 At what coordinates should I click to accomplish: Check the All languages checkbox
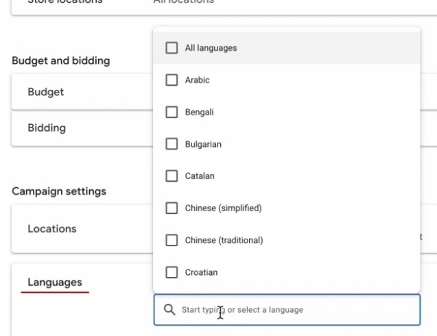(x=172, y=48)
